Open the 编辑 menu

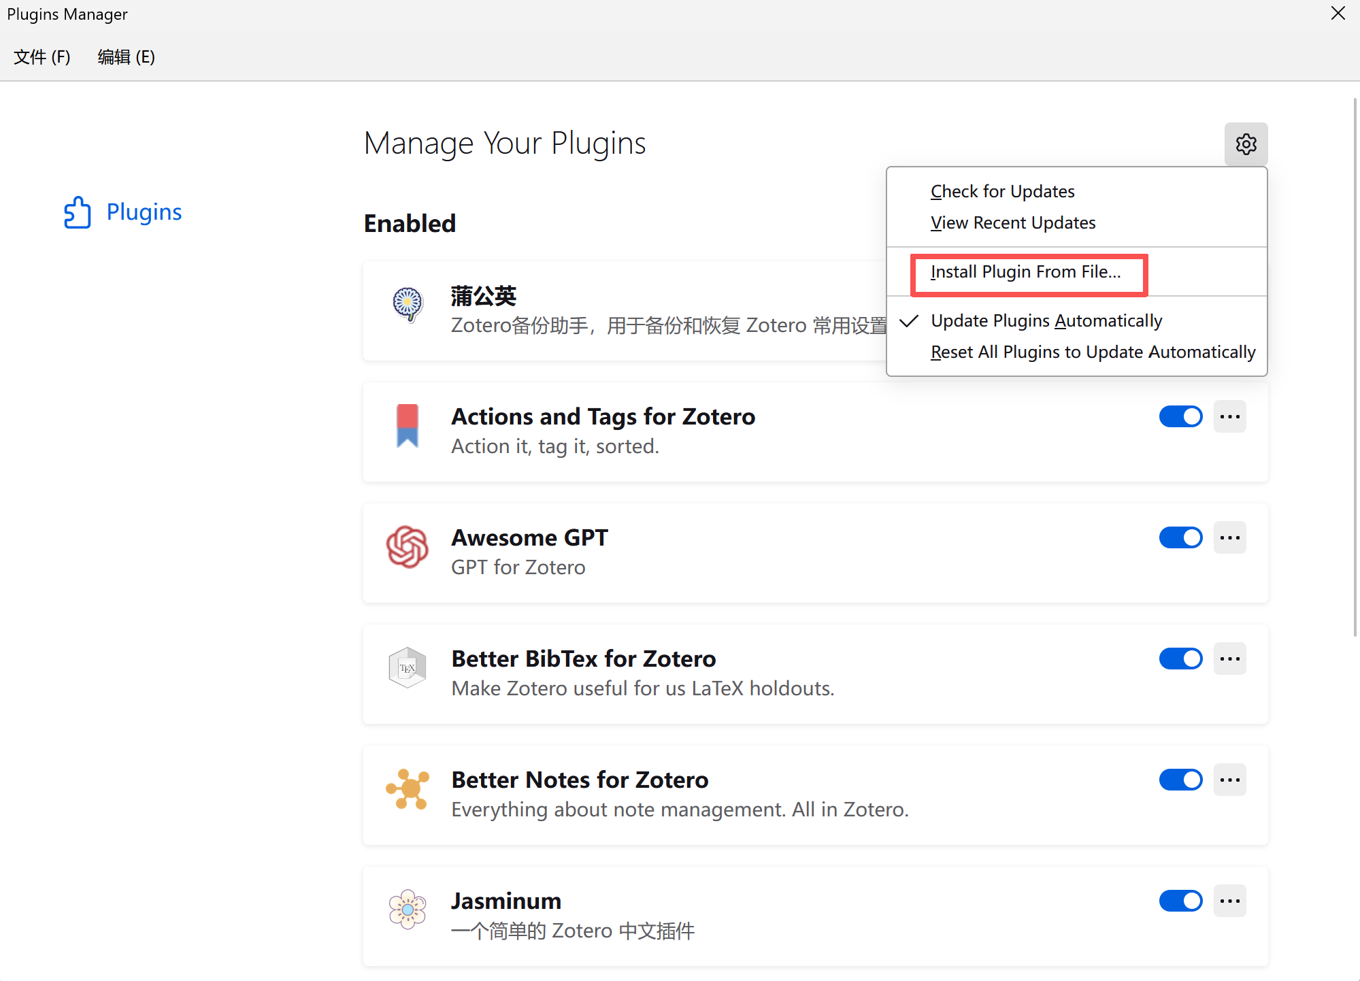(x=126, y=56)
